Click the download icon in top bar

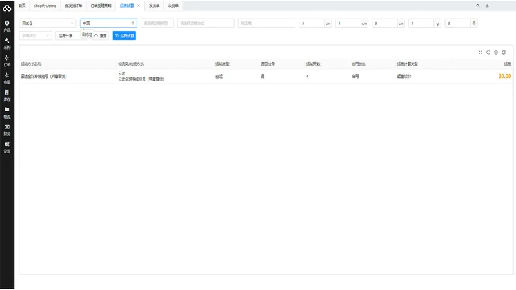click(487, 6)
